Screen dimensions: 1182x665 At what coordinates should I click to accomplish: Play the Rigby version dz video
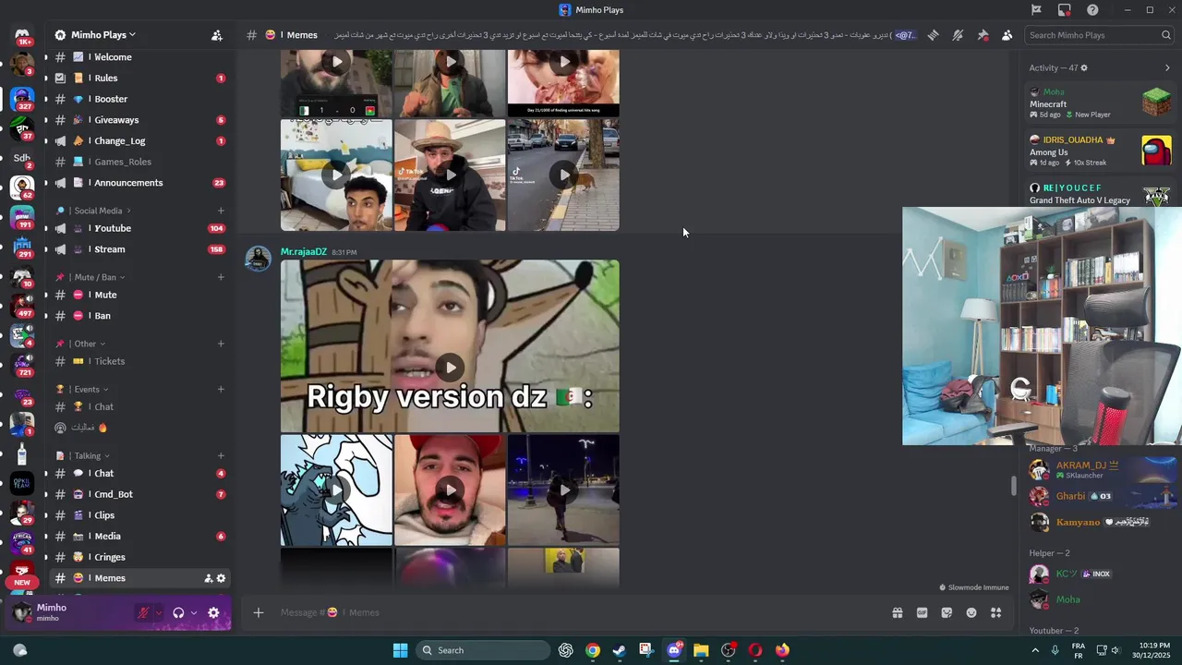pos(450,367)
